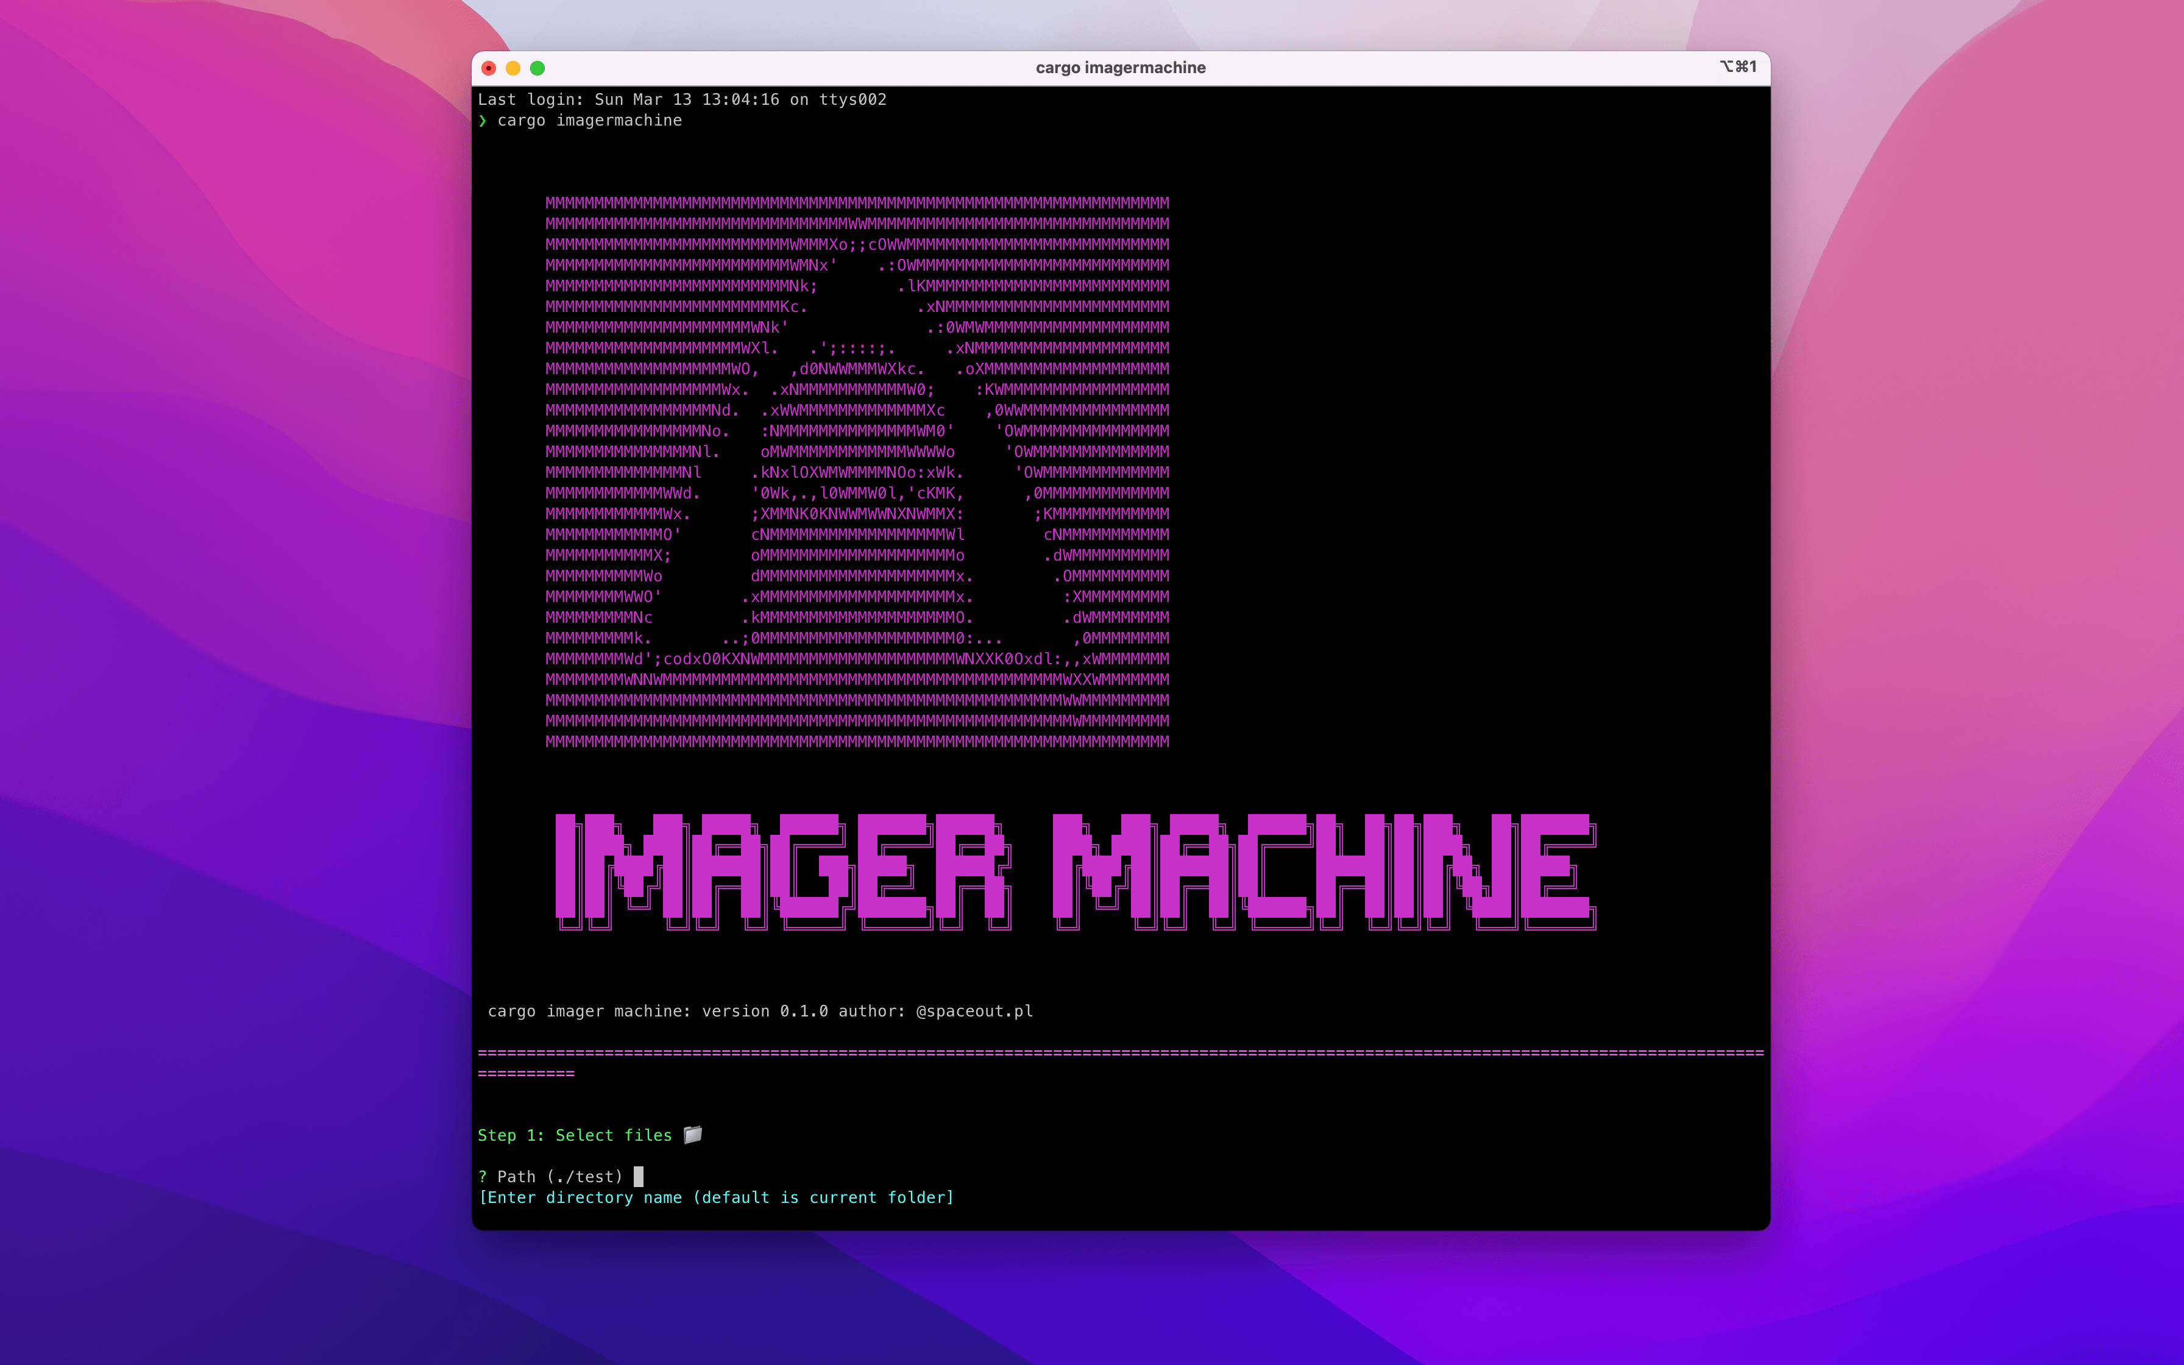Maximize the terminal using the green button
Image resolution: width=2184 pixels, height=1365 pixels.
(x=538, y=68)
